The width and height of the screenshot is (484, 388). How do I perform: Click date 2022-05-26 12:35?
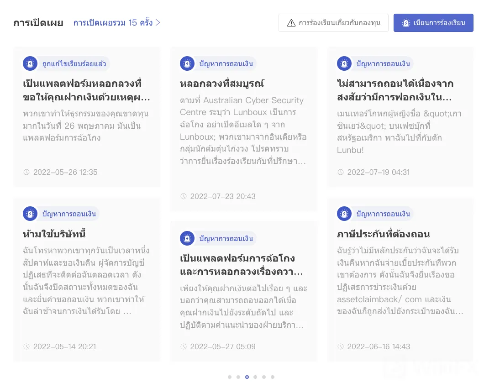click(65, 172)
